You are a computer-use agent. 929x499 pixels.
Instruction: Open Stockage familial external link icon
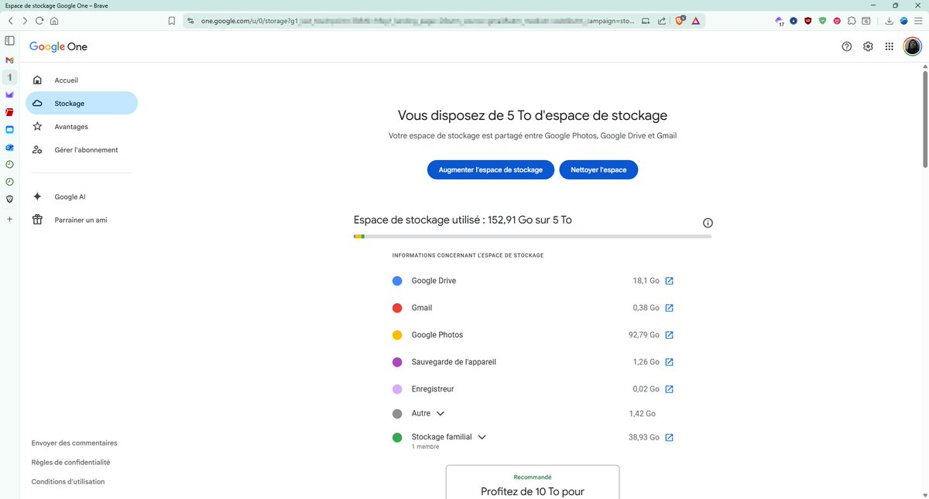click(670, 437)
